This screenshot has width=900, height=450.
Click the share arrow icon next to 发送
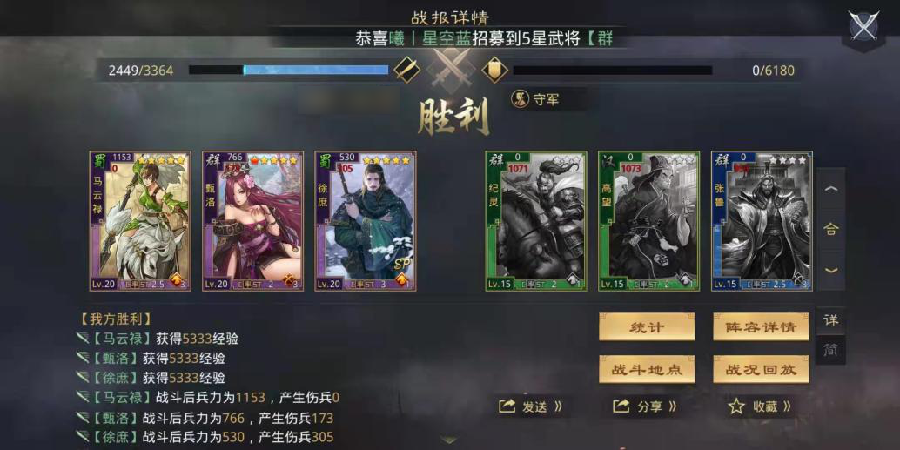(x=507, y=407)
